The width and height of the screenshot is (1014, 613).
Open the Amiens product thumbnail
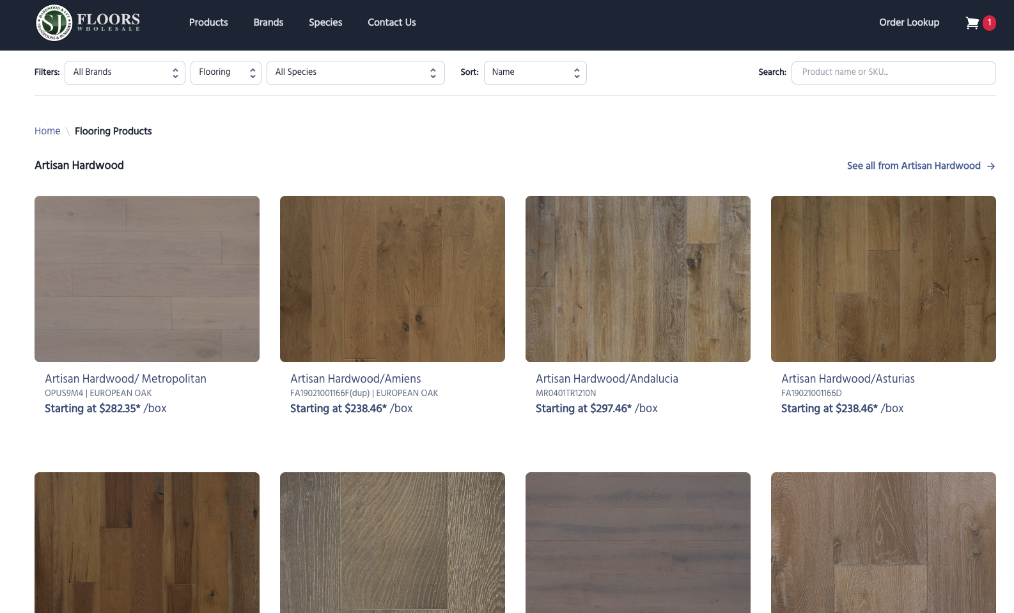click(x=393, y=279)
